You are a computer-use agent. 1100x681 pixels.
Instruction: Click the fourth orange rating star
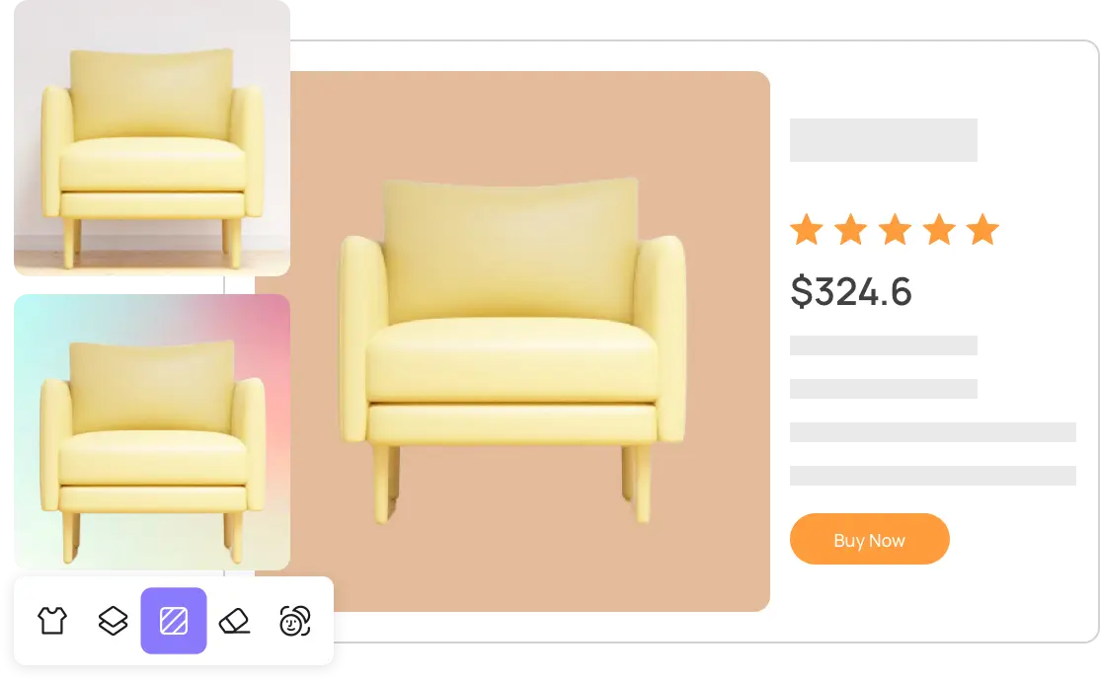pyautogui.click(x=939, y=230)
